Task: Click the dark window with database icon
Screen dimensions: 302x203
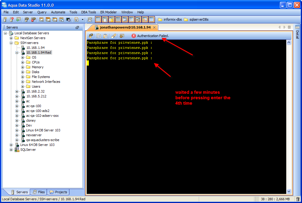Action: click(68, 19)
